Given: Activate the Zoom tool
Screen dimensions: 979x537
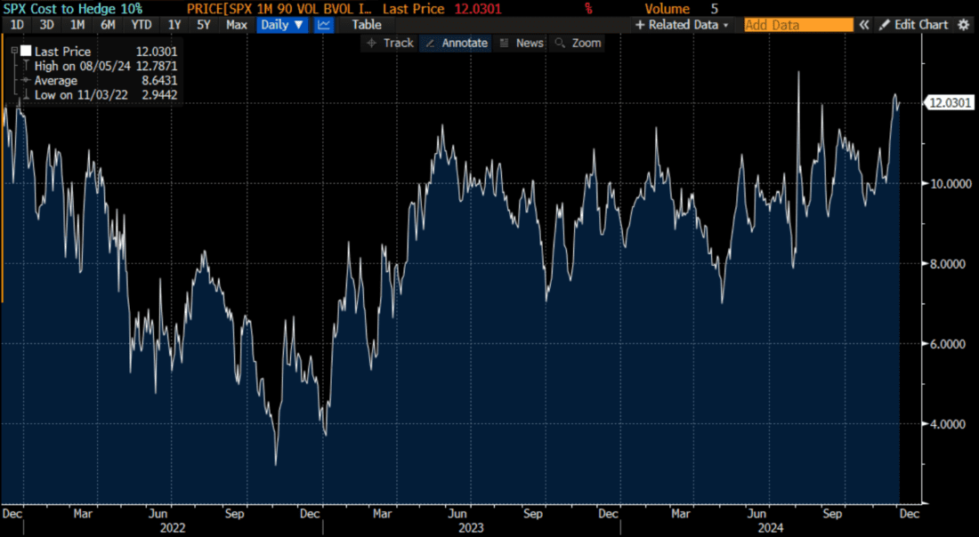Looking at the screenshot, I should pos(578,43).
